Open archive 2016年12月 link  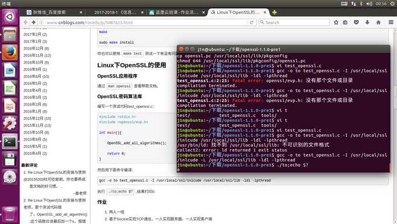pos(36,48)
